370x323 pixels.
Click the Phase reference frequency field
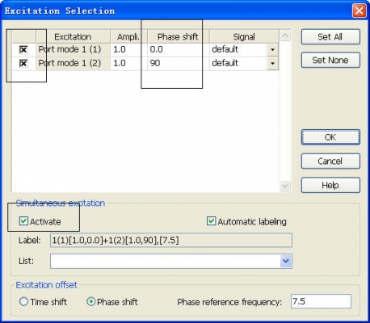(321, 301)
